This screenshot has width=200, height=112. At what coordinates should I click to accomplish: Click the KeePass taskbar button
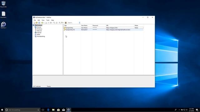coord(69,110)
